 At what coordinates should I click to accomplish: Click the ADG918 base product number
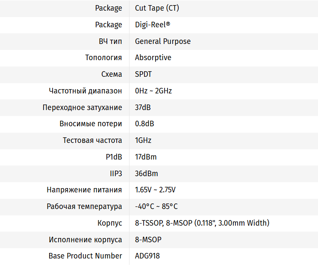147,256
